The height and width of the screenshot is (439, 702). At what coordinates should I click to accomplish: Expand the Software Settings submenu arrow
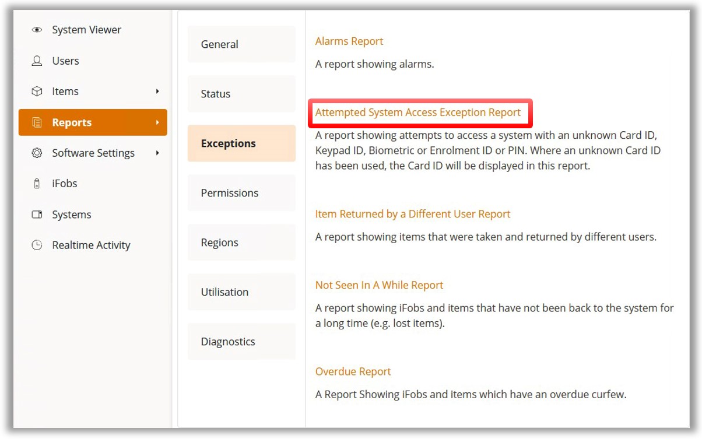click(157, 153)
